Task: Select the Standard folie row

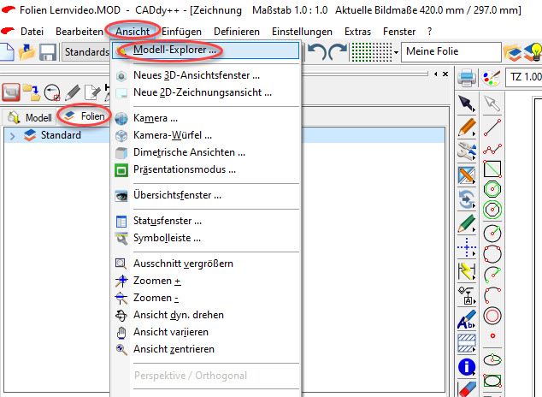Action: (x=225, y=135)
